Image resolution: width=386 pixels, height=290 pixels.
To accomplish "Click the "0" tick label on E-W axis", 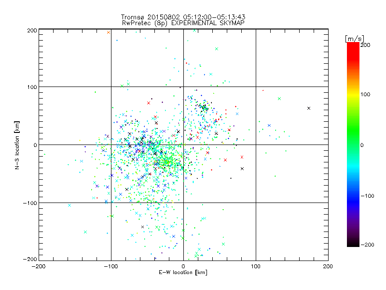I will tap(183, 266).
